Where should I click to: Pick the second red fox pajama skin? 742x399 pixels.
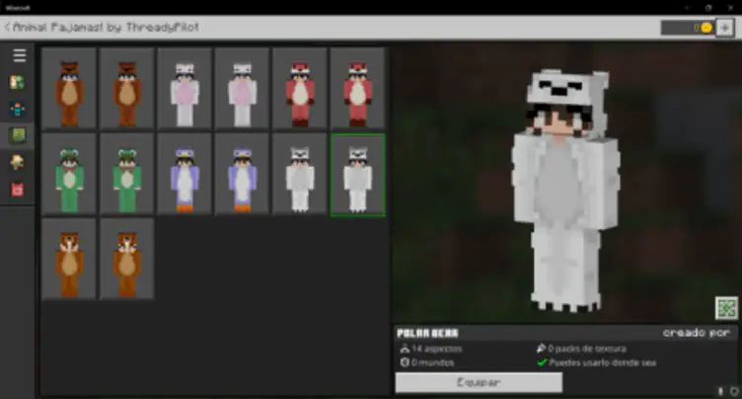(x=358, y=89)
